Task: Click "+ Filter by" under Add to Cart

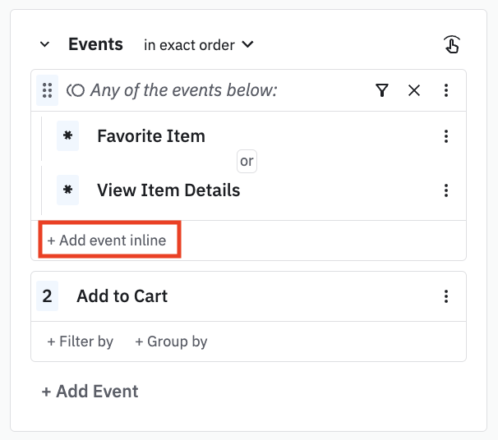Action: (80, 341)
